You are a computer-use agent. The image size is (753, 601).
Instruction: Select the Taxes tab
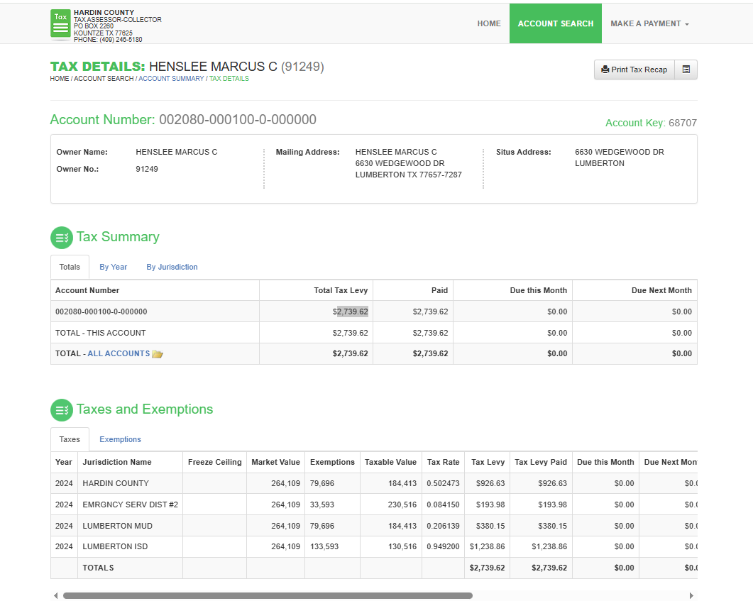70,439
